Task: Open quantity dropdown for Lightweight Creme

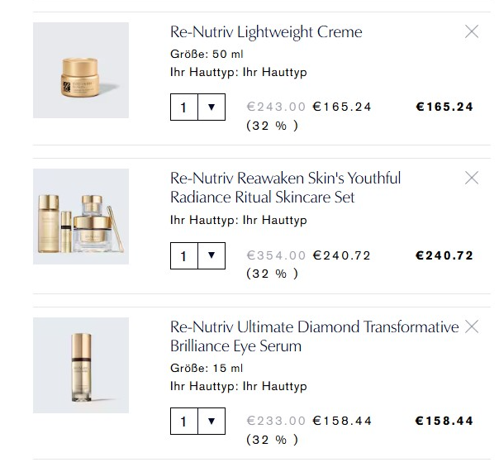Action: click(211, 107)
